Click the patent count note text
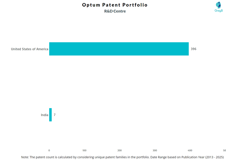 click(x=91, y=157)
